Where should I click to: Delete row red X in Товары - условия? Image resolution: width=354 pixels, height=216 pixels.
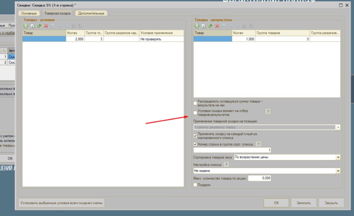coord(46,26)
